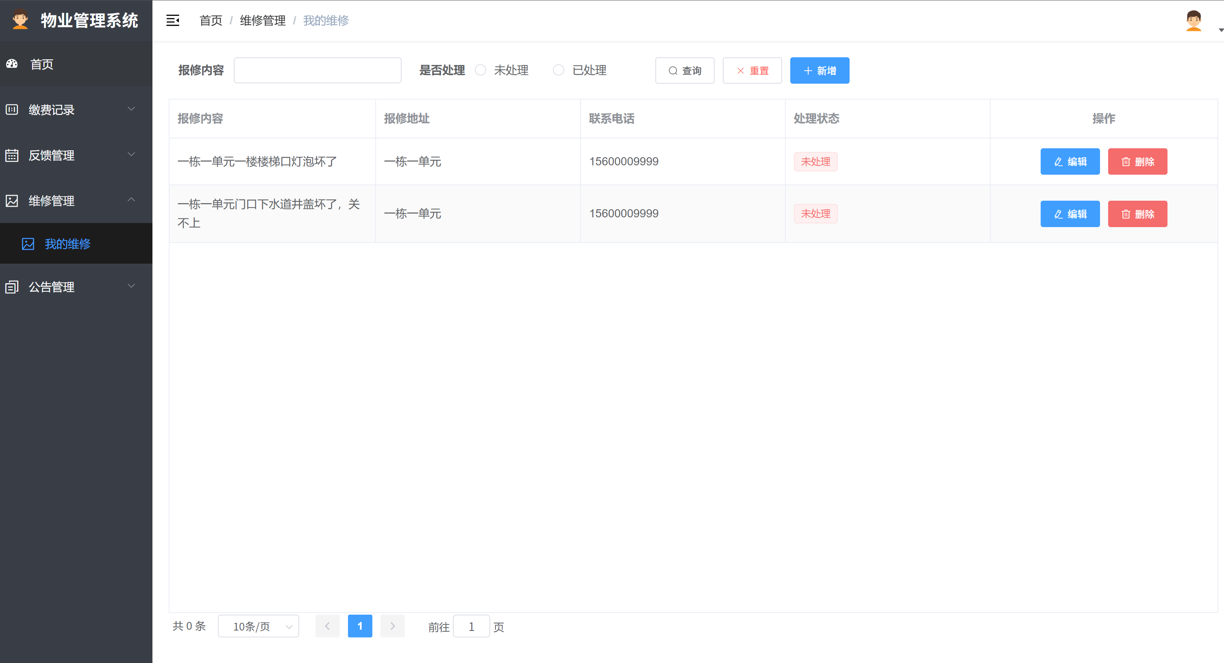Focus the 前往 page number input

472,626
